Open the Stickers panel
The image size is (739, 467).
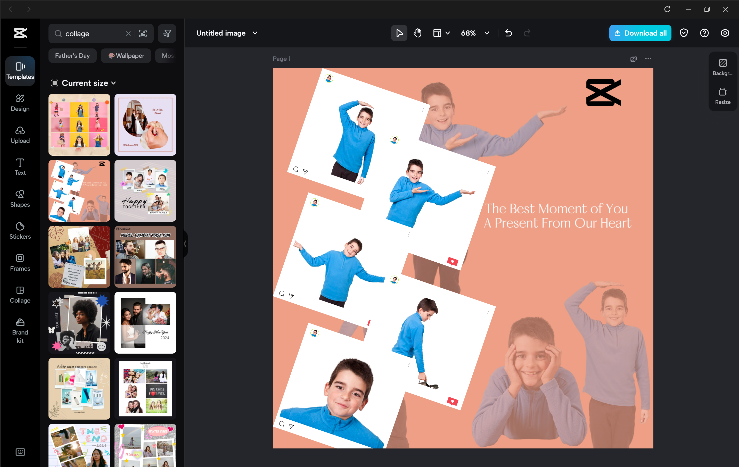coord(20,231)
